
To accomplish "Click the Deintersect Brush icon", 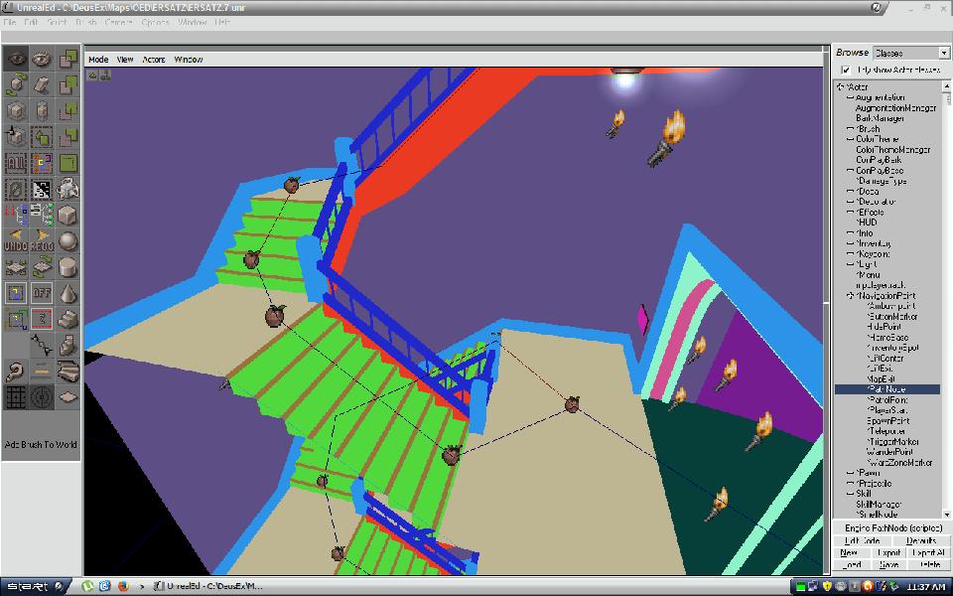I will (x=68, y=137).
